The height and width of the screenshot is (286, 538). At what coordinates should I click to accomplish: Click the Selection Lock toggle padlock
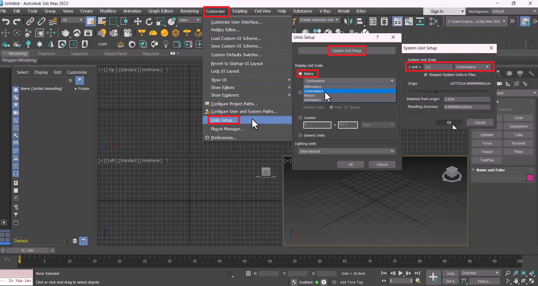tap(239, 273)
